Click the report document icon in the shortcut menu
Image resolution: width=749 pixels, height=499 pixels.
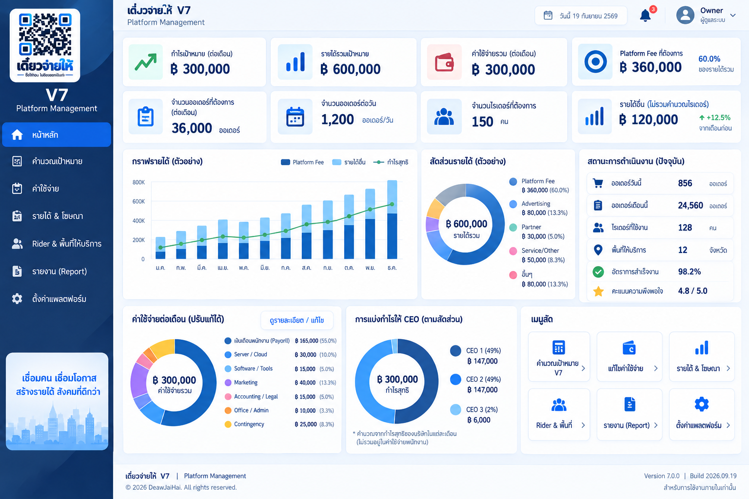click(x=630, y=404)
